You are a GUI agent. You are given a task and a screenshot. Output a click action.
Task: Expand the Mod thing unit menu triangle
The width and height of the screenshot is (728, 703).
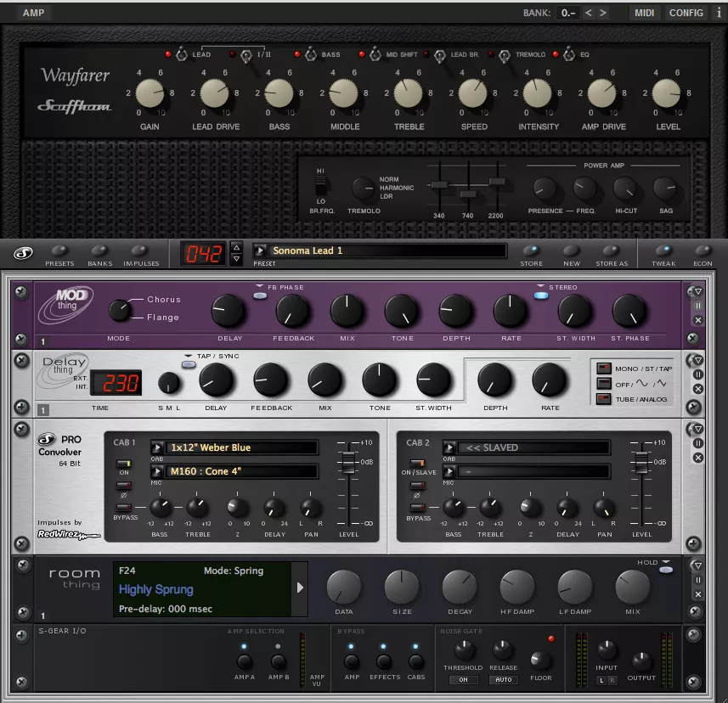point(697,291)
